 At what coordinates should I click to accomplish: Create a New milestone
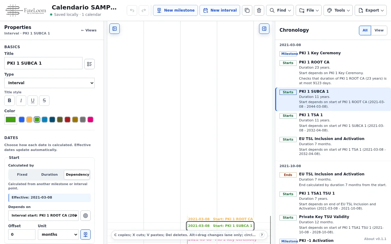(175, 10)
